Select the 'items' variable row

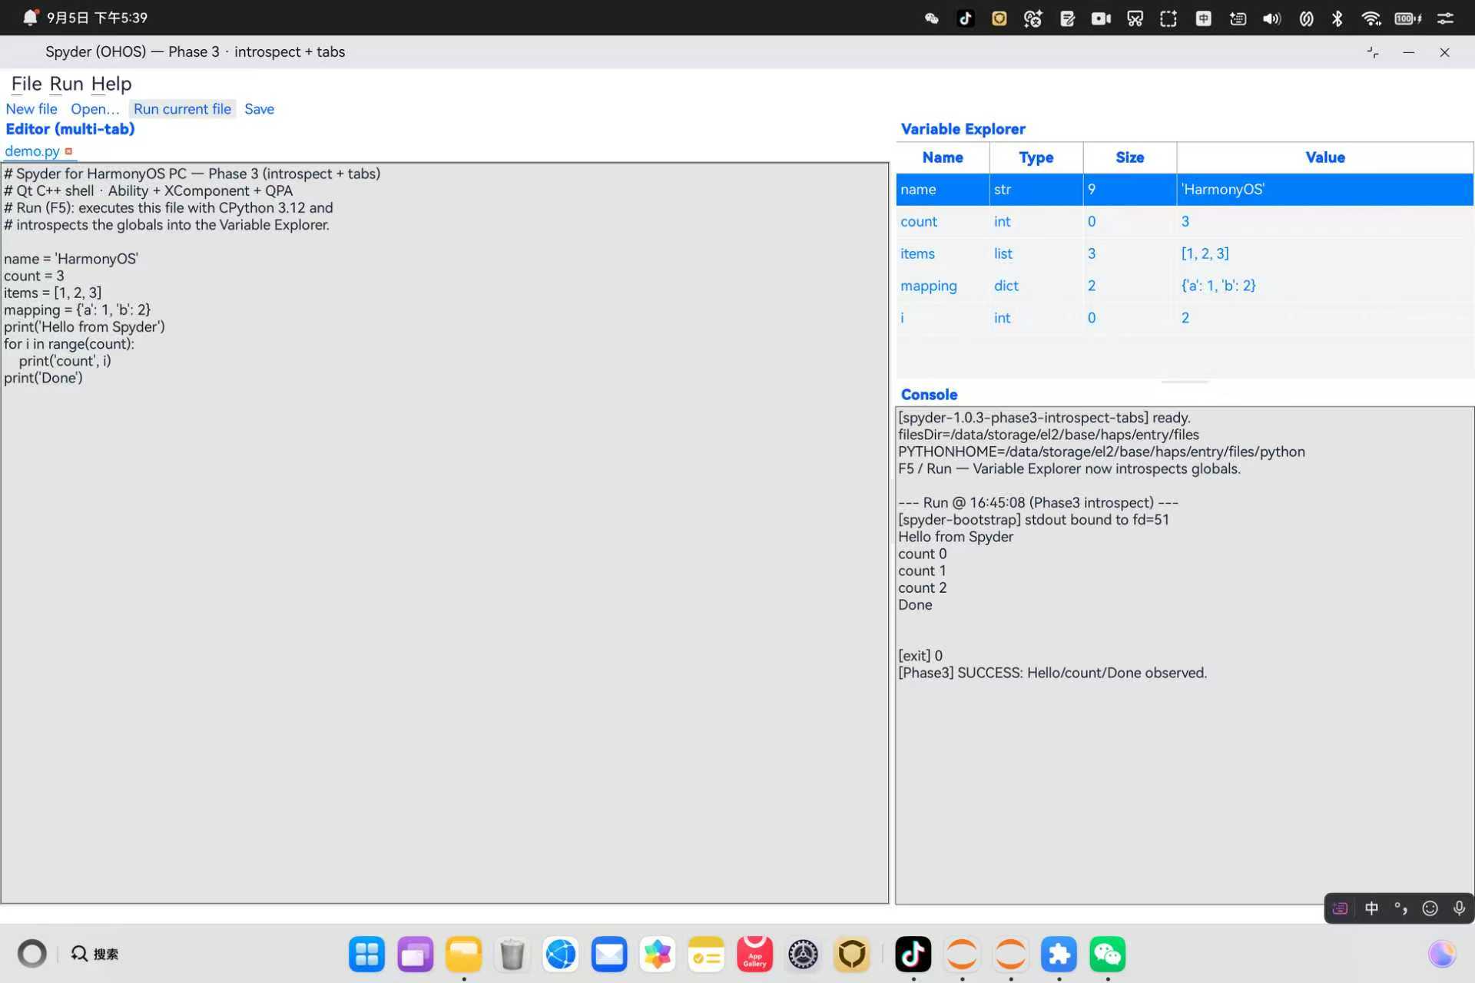click(x=1185, y=253)
